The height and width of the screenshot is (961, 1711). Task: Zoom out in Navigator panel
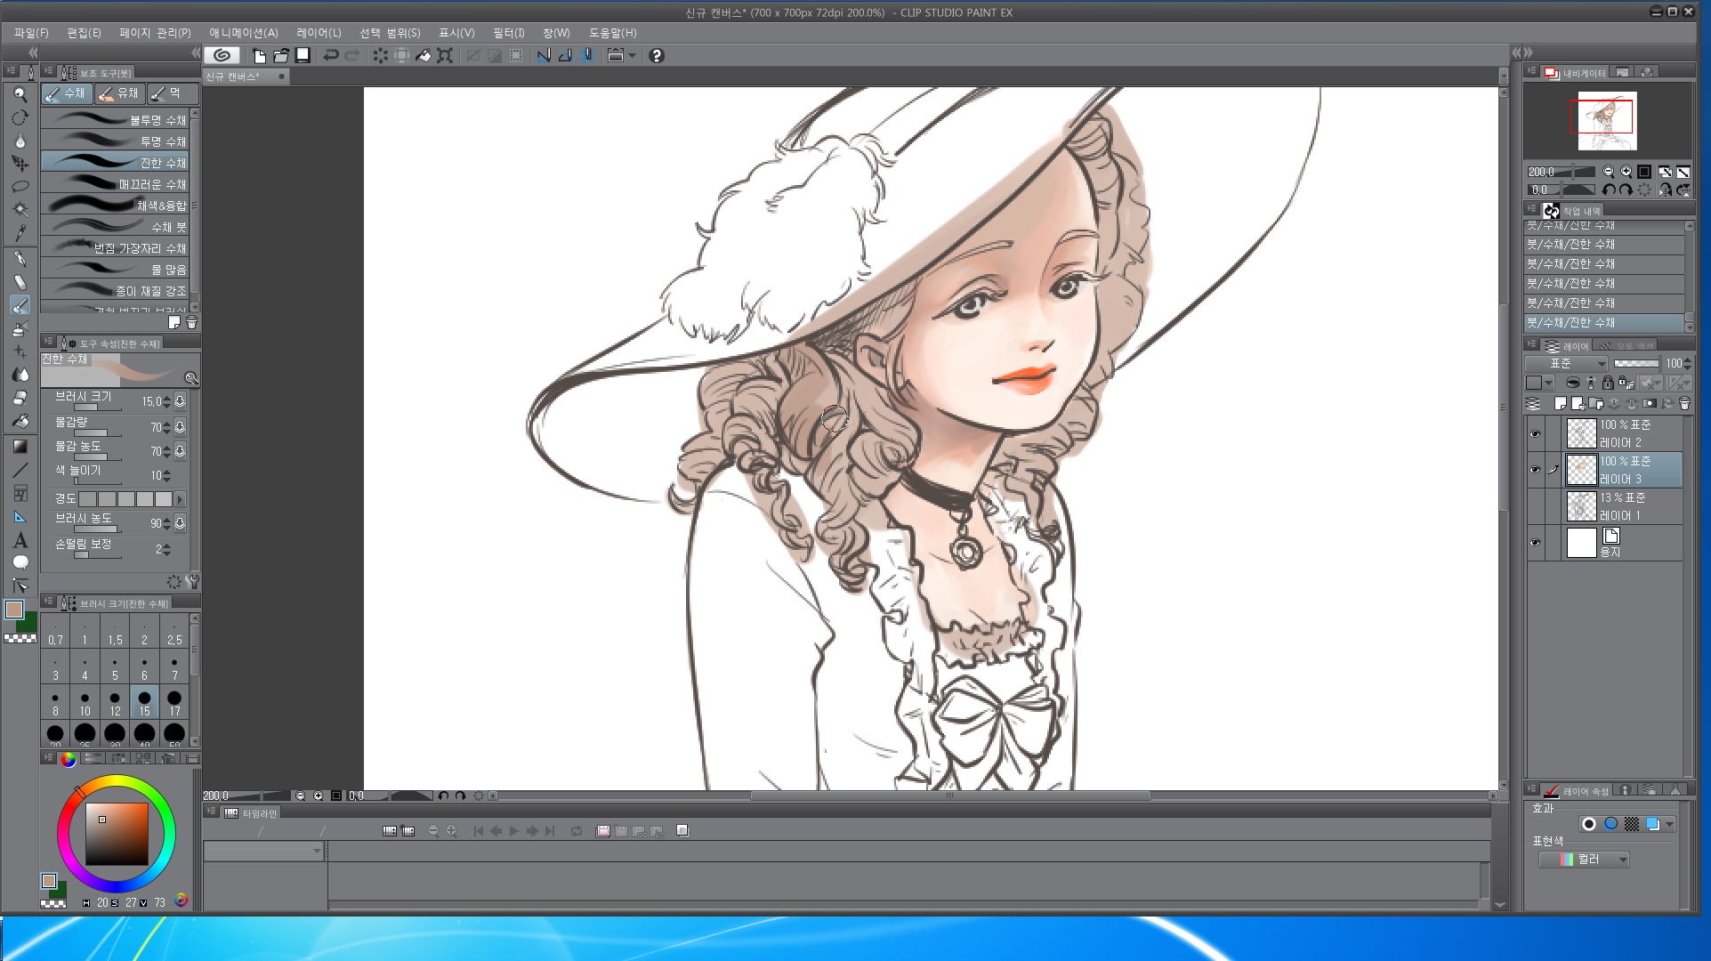click(x=1609, y=172)
